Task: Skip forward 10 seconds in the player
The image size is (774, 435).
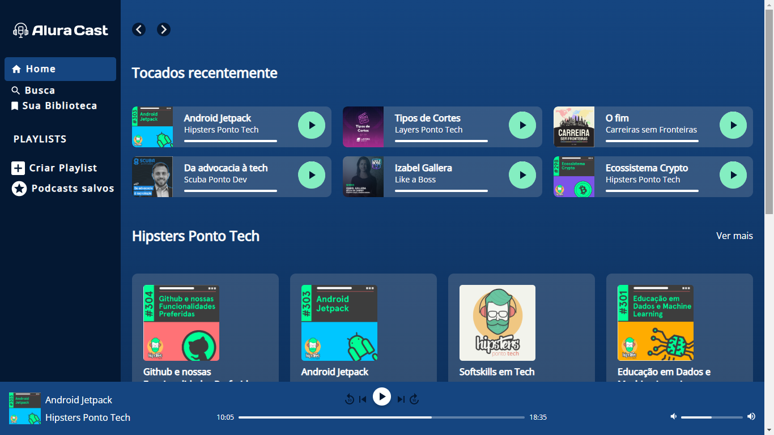Action: click(x=414, y=399)
